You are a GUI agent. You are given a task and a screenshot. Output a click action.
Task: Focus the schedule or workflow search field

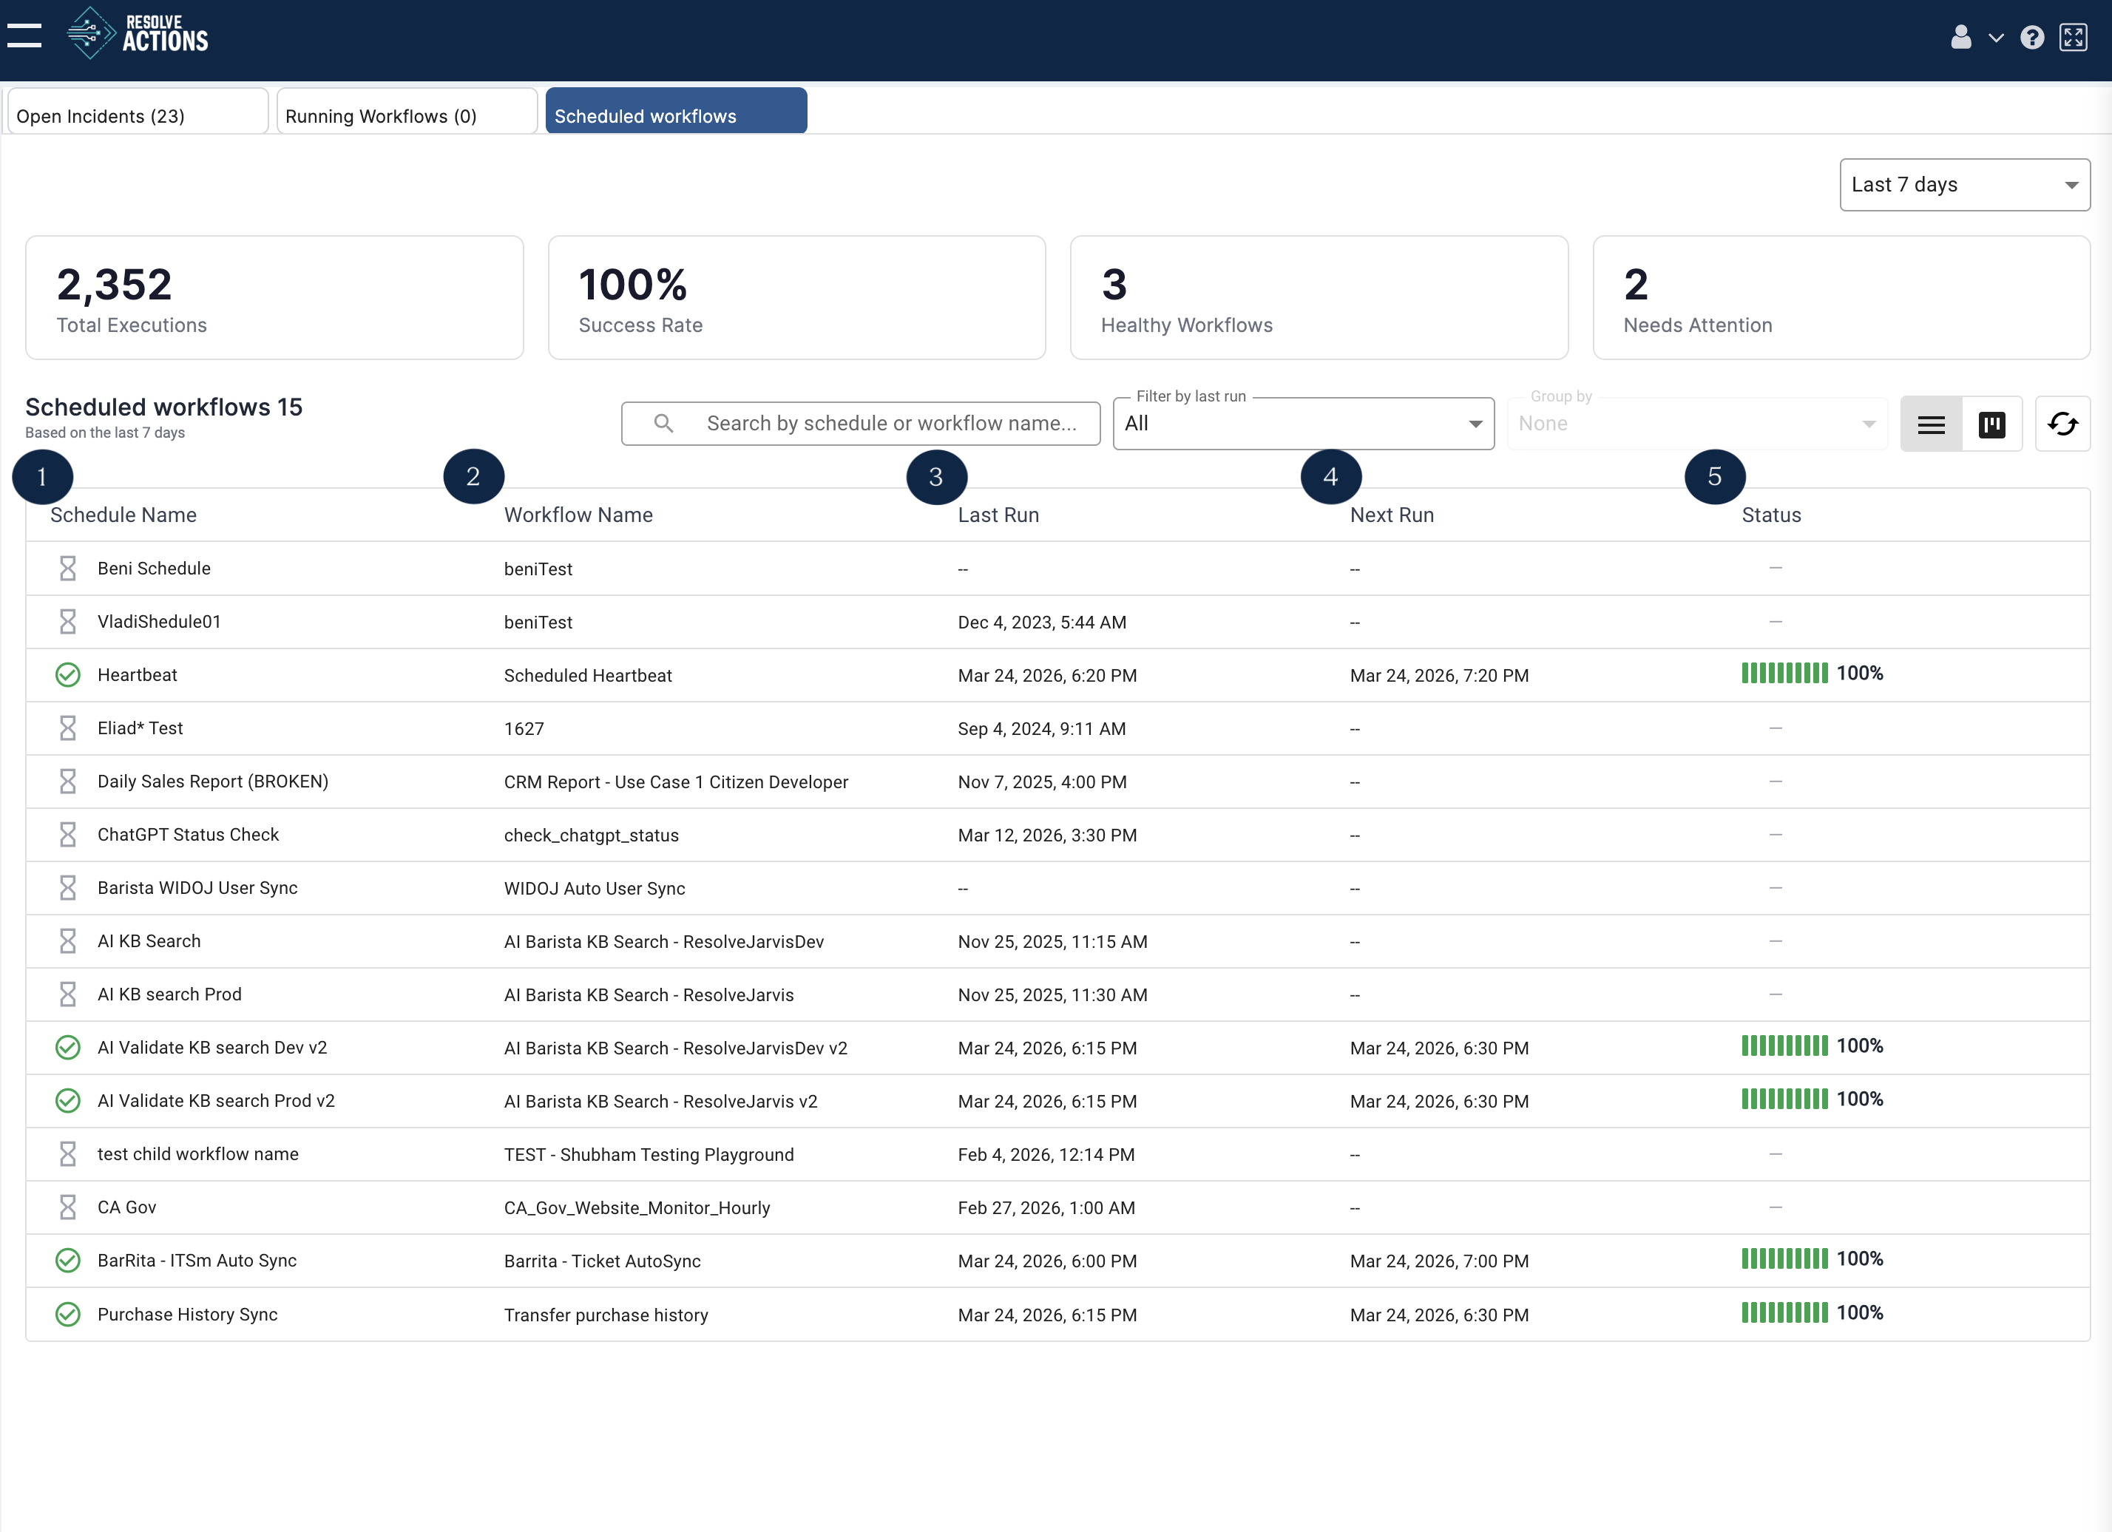click(x=890, y=424)
